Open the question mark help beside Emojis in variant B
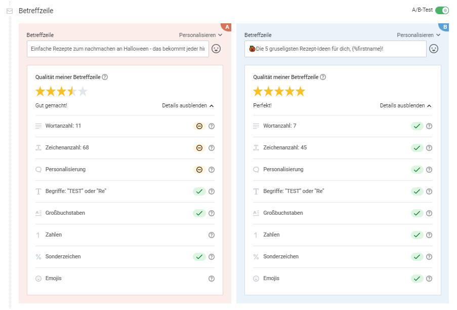Image resolution: width=457 pixels, height=310 pixels. [429, 278]
